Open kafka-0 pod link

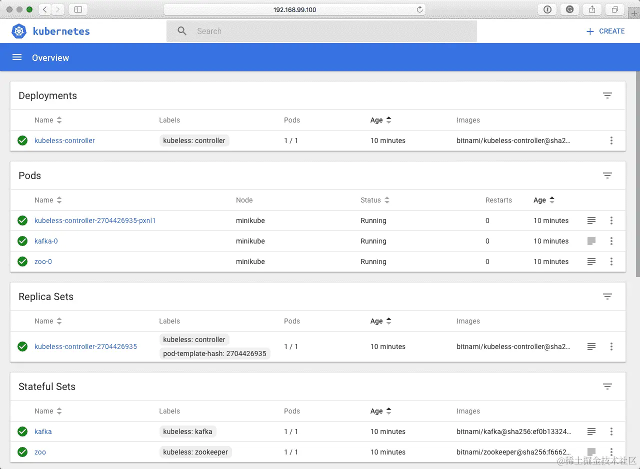pyautogui.click(x=46, y=241)
